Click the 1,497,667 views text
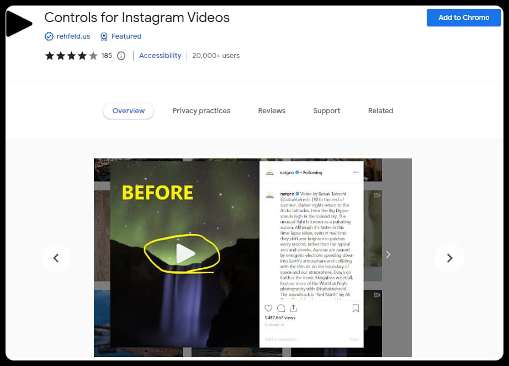 [x=280, y=317]
